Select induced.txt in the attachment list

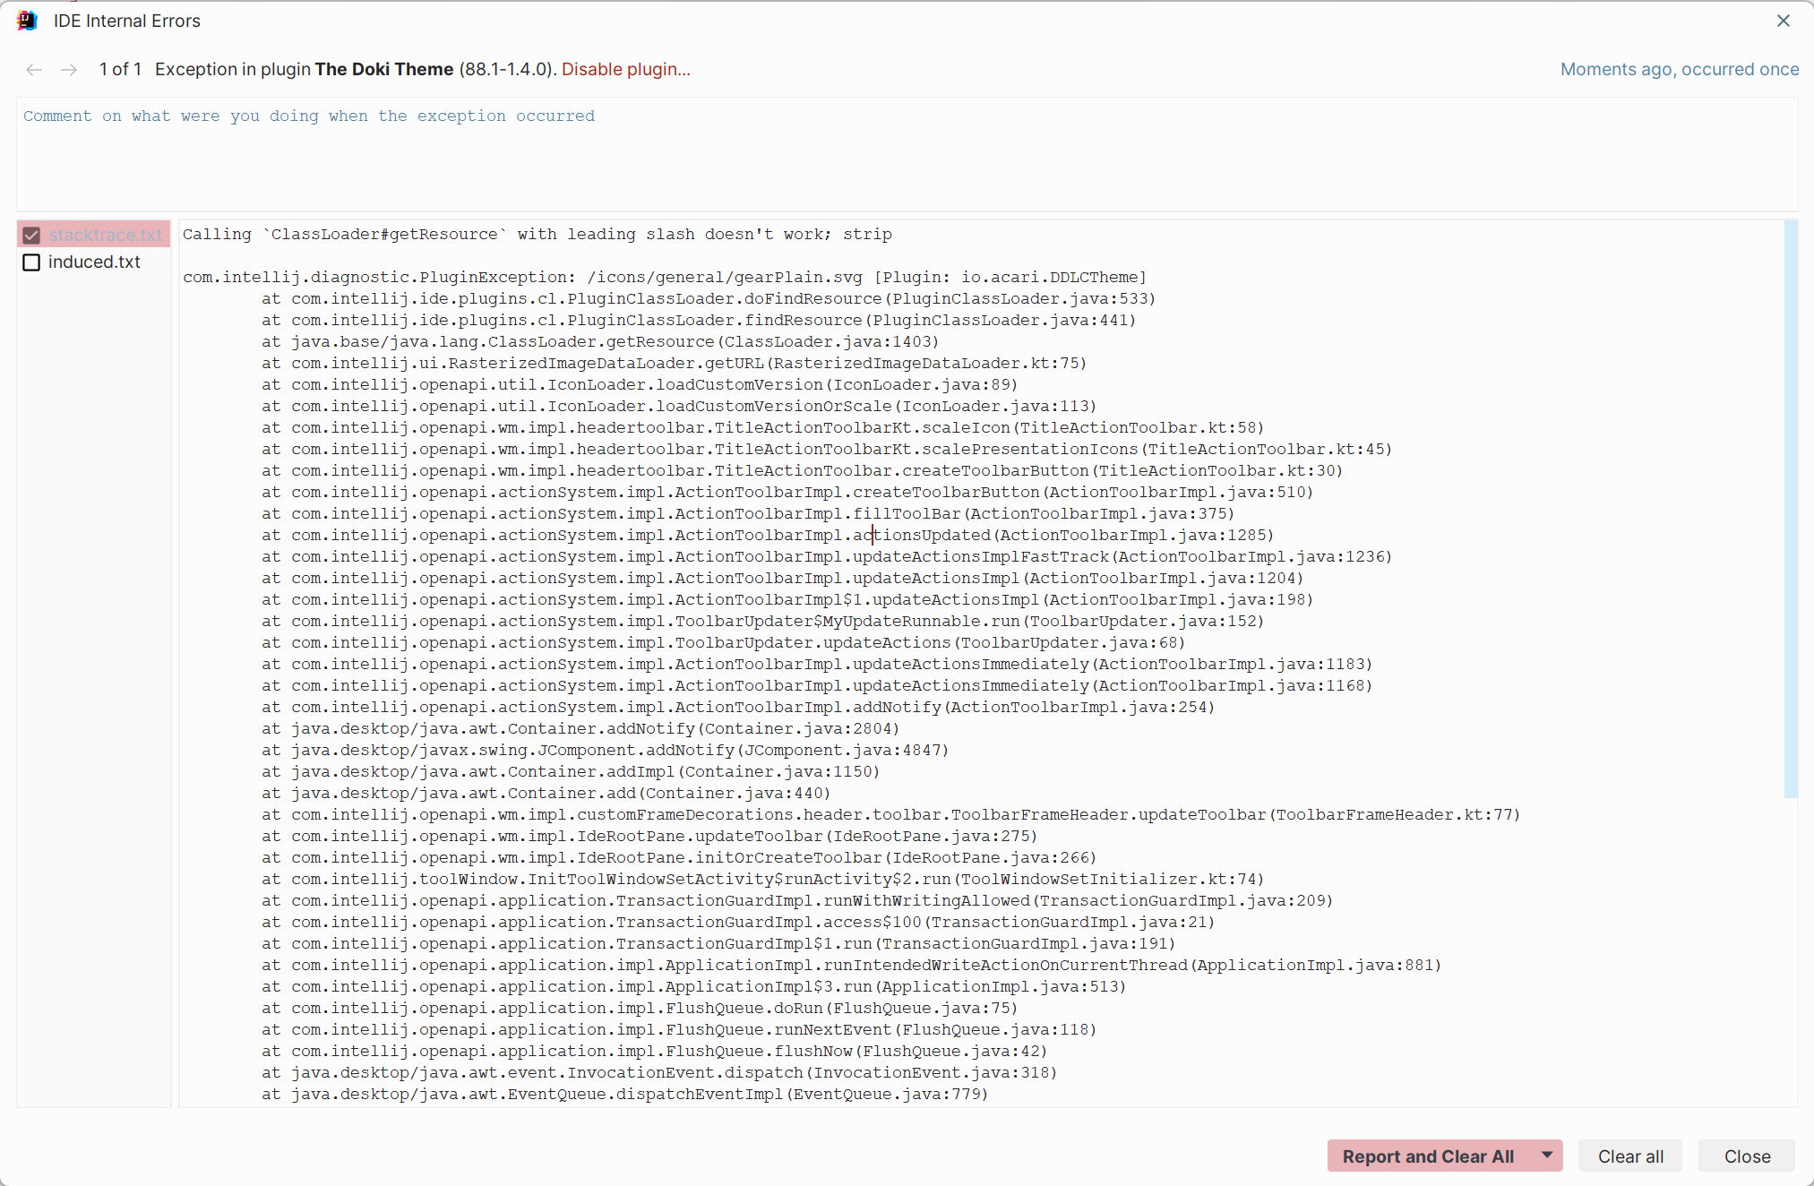point(95,262)
